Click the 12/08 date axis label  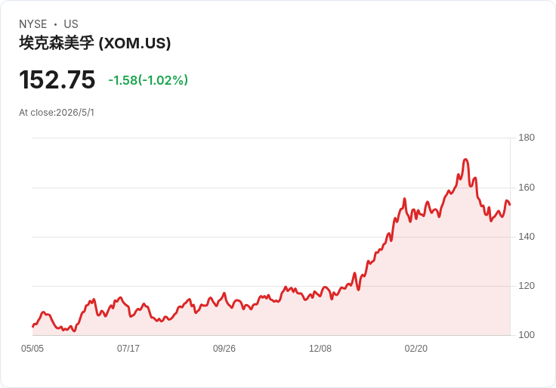click(x=320, y=349)
